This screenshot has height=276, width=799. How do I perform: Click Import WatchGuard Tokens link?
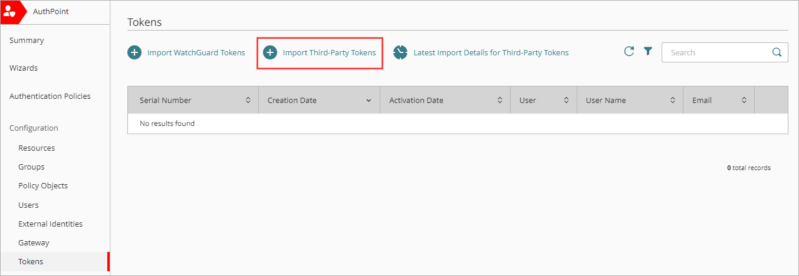point(196,53)
